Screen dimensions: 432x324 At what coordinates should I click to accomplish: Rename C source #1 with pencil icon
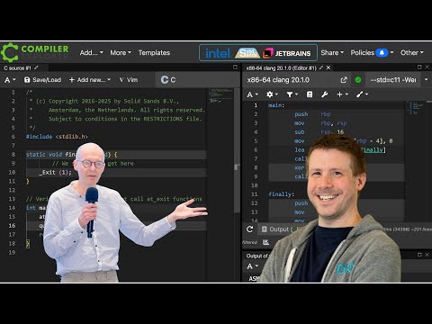coord(36,67)
